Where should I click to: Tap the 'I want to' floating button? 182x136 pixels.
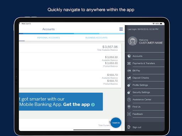pyautogui.click(x=116, y=123)
